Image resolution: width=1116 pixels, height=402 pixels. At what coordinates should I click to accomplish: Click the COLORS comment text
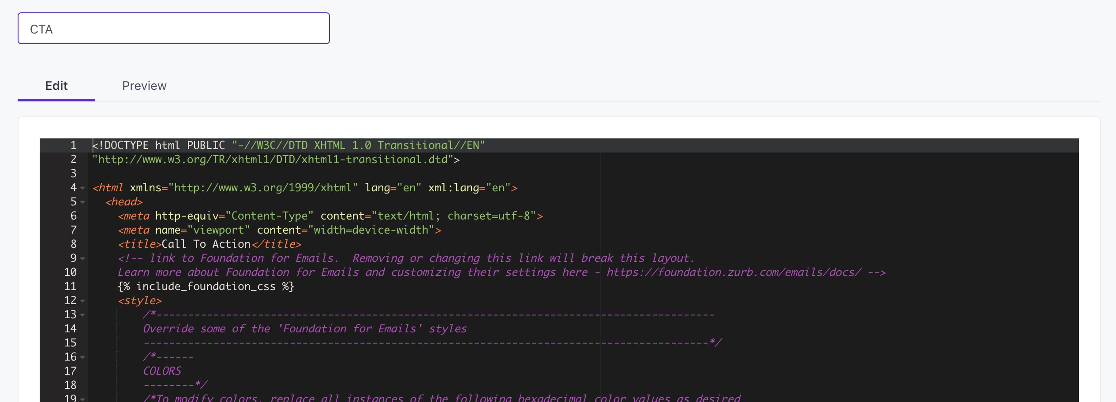click(x=162, y=371)
